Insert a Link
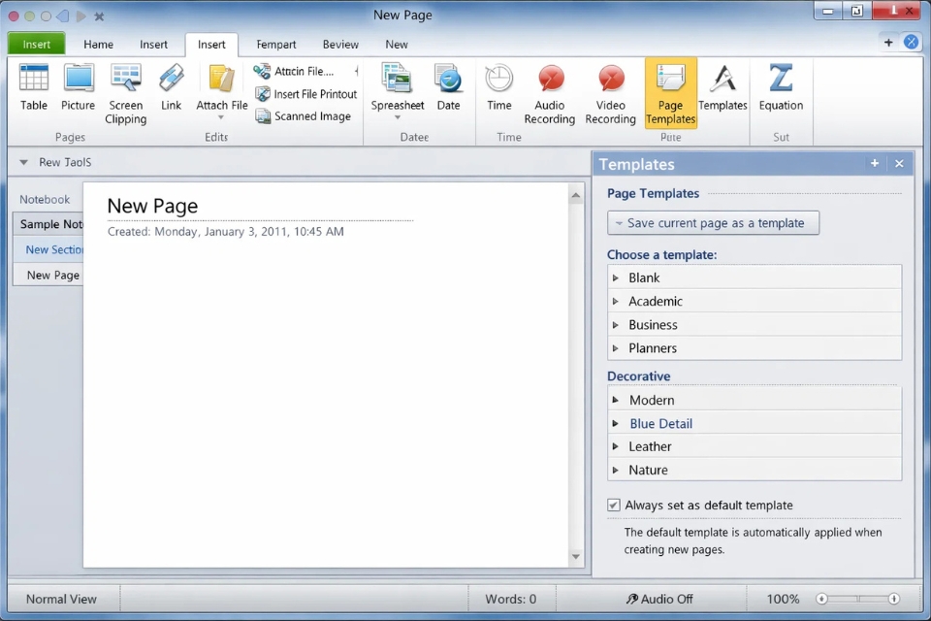Screen dimensions: 931x621 click(171, 87)
